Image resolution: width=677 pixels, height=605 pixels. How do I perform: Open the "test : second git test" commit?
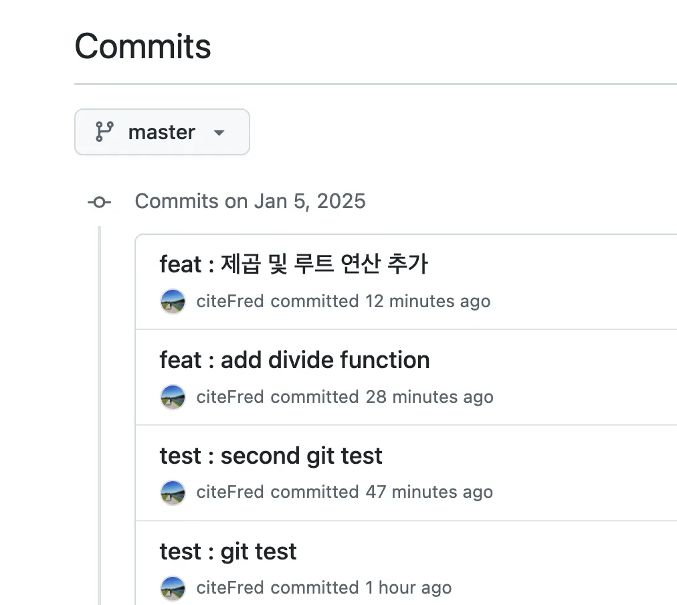point(271,456)
